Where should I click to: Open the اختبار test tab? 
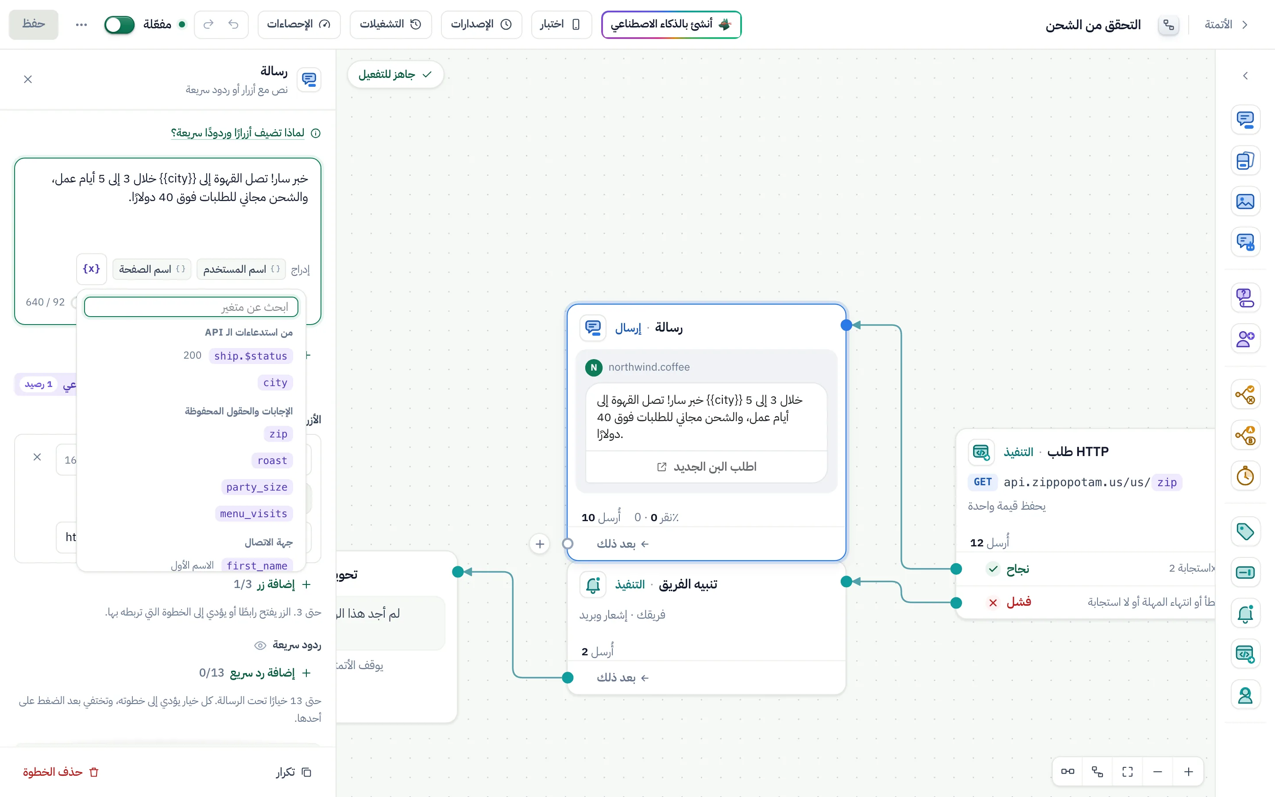561,24
